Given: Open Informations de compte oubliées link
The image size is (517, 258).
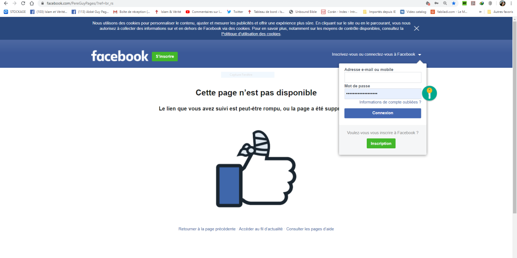Looking at the screenshot, I should pos(390,102).
